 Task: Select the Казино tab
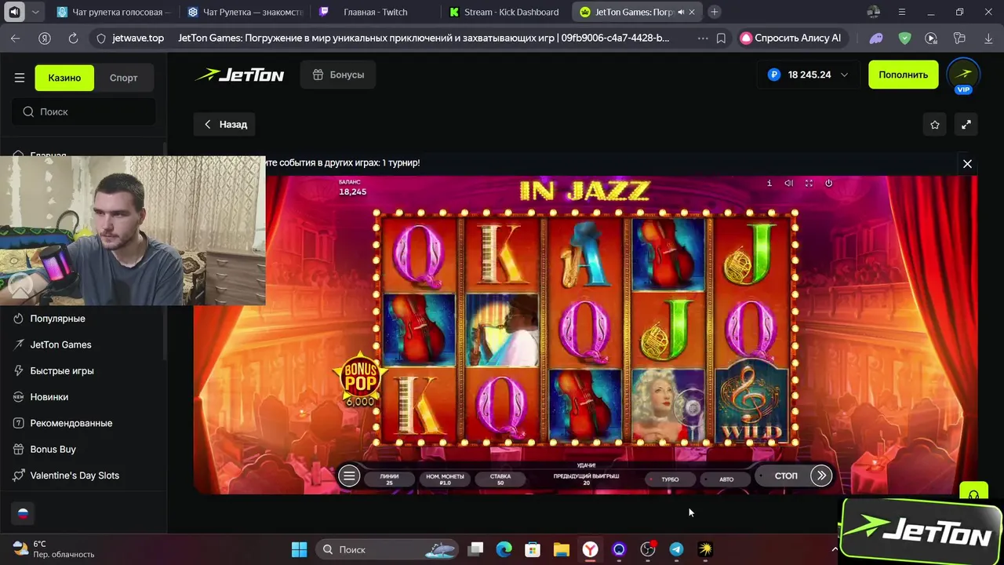[x=64, y=78]
